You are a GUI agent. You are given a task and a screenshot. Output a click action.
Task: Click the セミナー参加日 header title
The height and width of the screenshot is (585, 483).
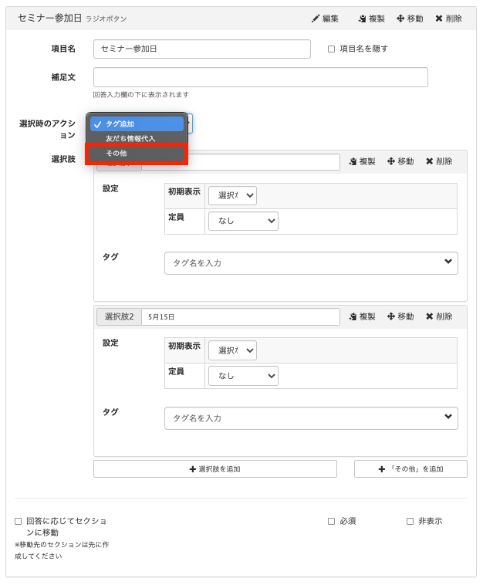(x=49, y=18)
